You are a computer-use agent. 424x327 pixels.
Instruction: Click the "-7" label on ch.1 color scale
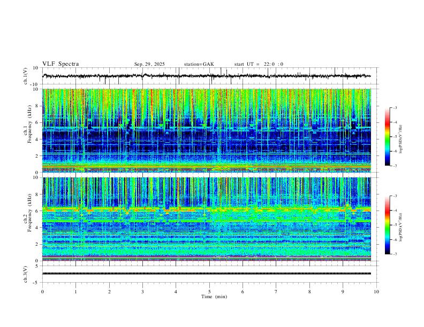[x=395, y=166]
